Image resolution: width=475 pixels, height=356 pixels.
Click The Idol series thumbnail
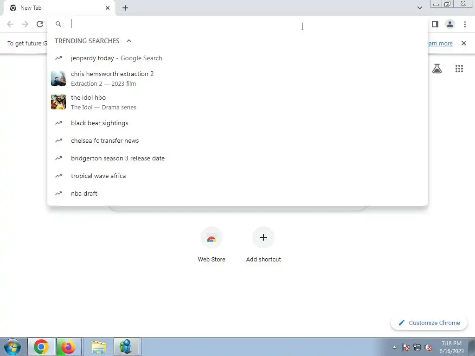click(58, 102)
